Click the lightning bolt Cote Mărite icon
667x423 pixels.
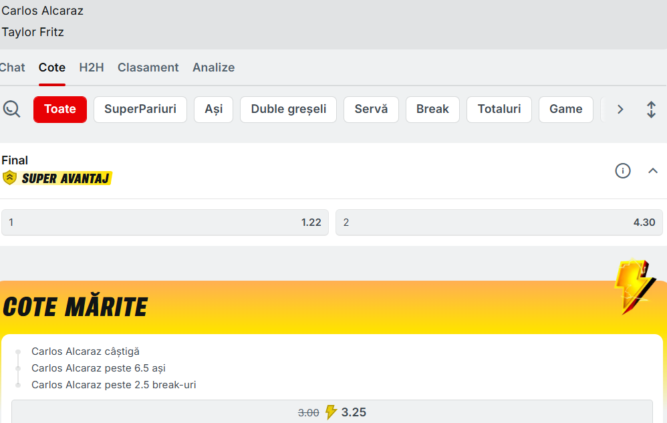tap(632, 286)
